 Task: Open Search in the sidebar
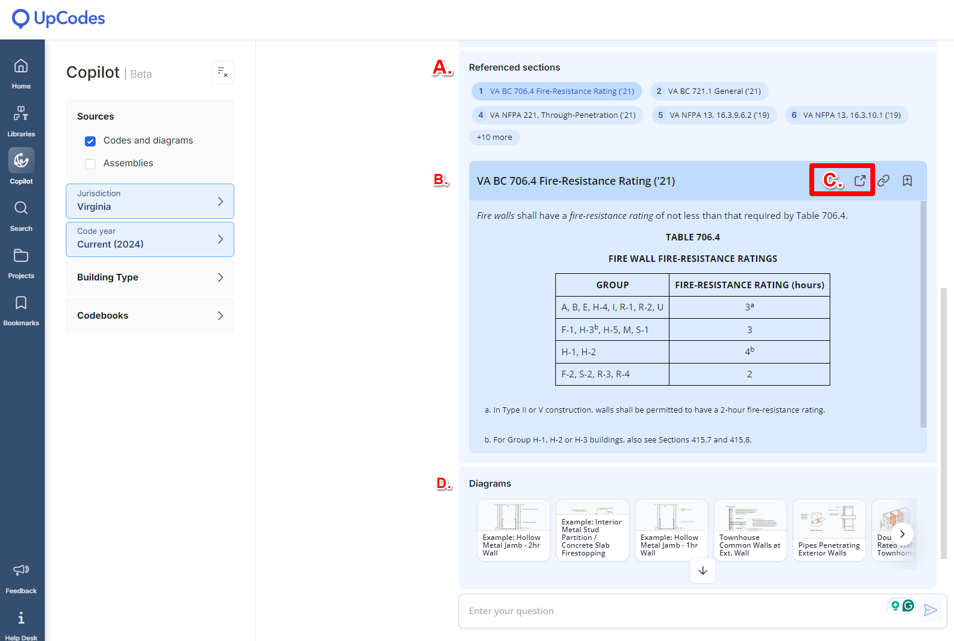(21, 216)
